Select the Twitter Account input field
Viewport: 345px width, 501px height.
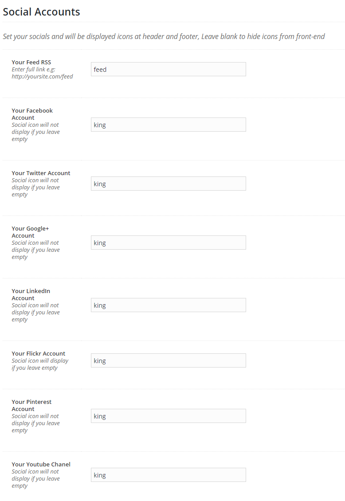coord(169,184)
